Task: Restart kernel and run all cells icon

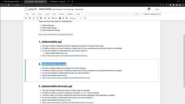Action: pyautogui.click(x=67, y=18)
